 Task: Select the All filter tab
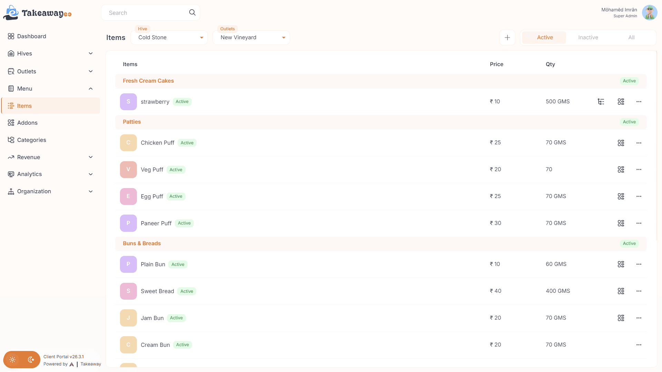pos(631,38)
